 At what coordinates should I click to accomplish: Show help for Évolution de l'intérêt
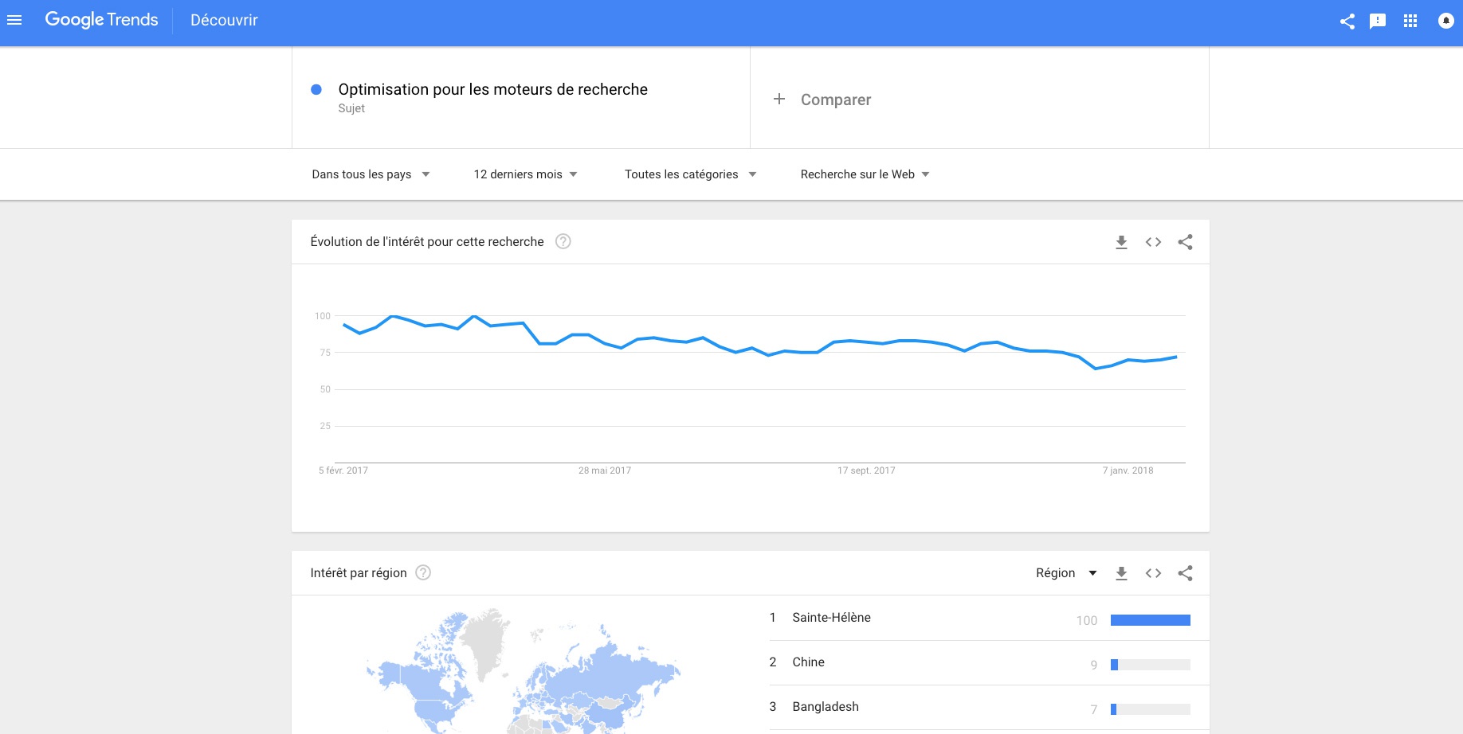pyautogui.click(x=563, y=241)
